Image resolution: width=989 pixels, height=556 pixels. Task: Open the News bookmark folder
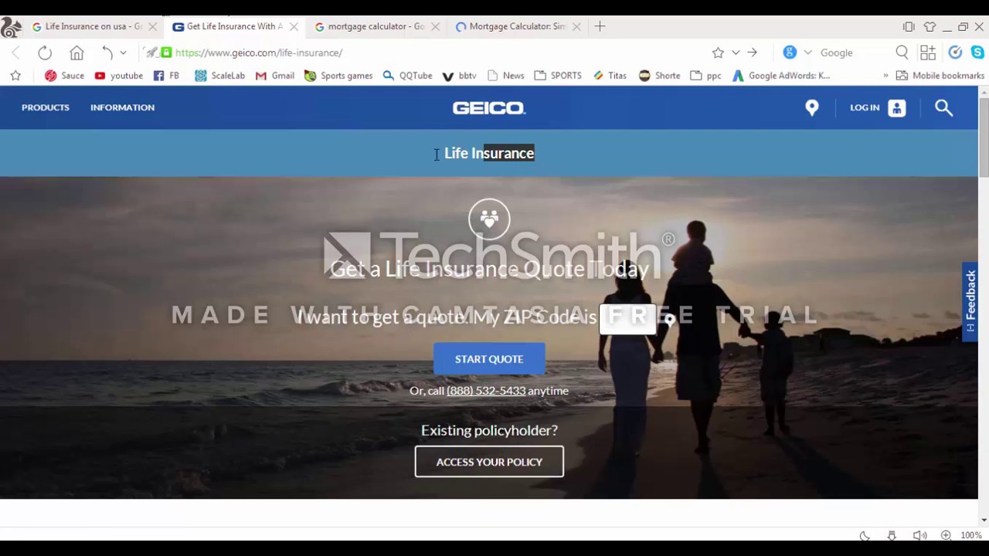coord(505,76)
